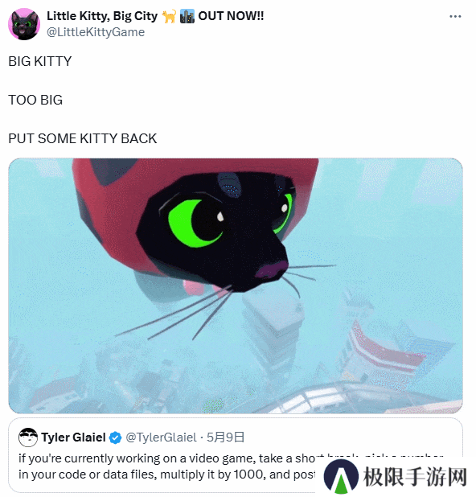Screen dimensions: 476x497
Task: Click the 5月9日 date of quoted tweet
Action: tap(225, 437)
